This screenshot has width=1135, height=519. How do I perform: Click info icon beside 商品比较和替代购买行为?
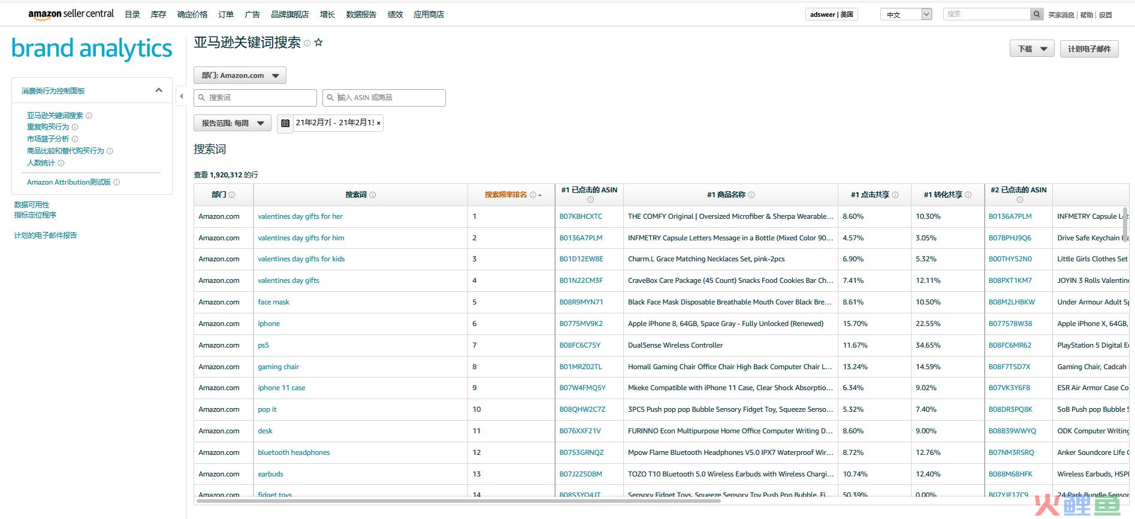[110, 151]
